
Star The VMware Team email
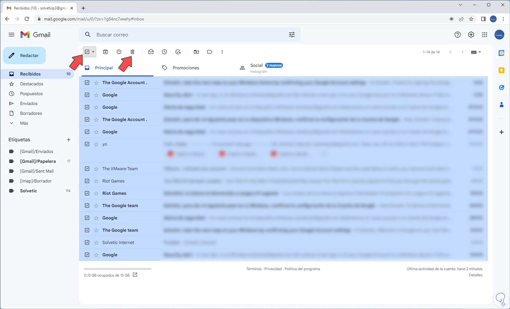(96, 169)
